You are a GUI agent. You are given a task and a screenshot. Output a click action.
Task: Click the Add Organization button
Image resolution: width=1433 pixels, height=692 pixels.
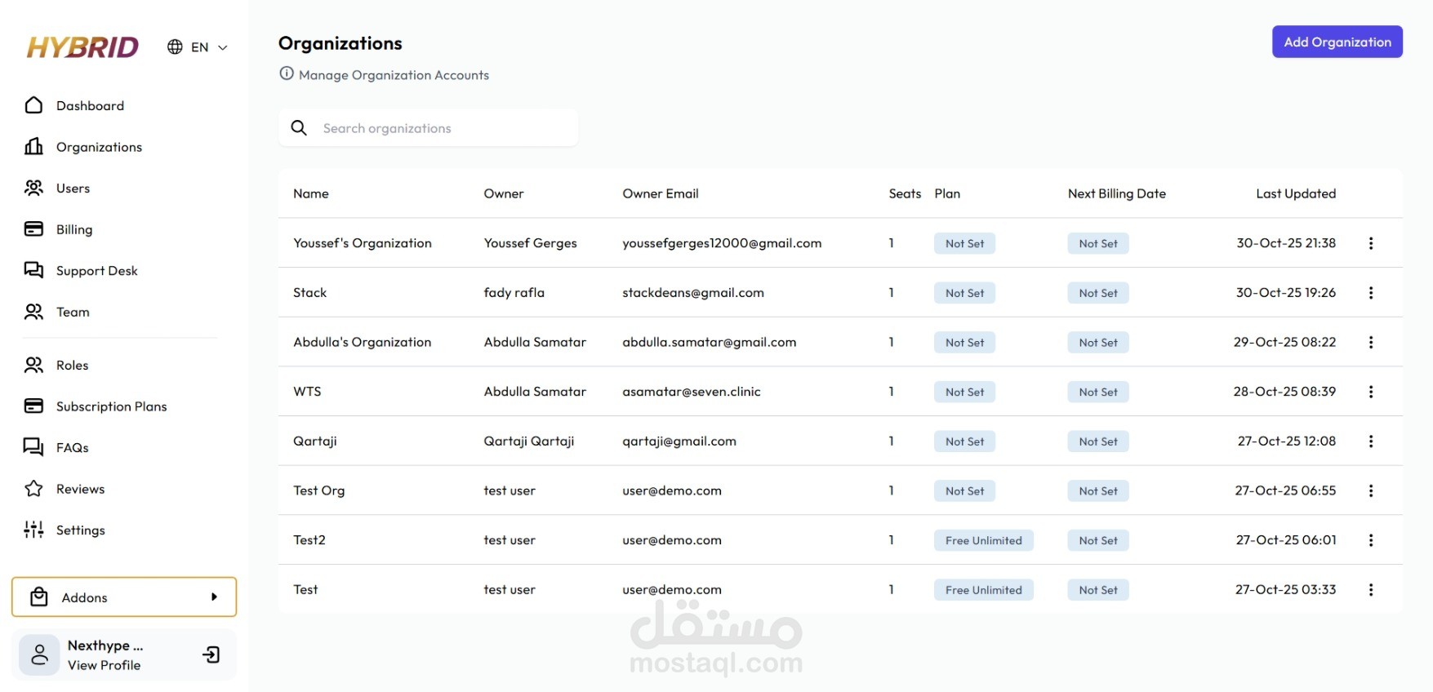click(x=1337, y=42)
